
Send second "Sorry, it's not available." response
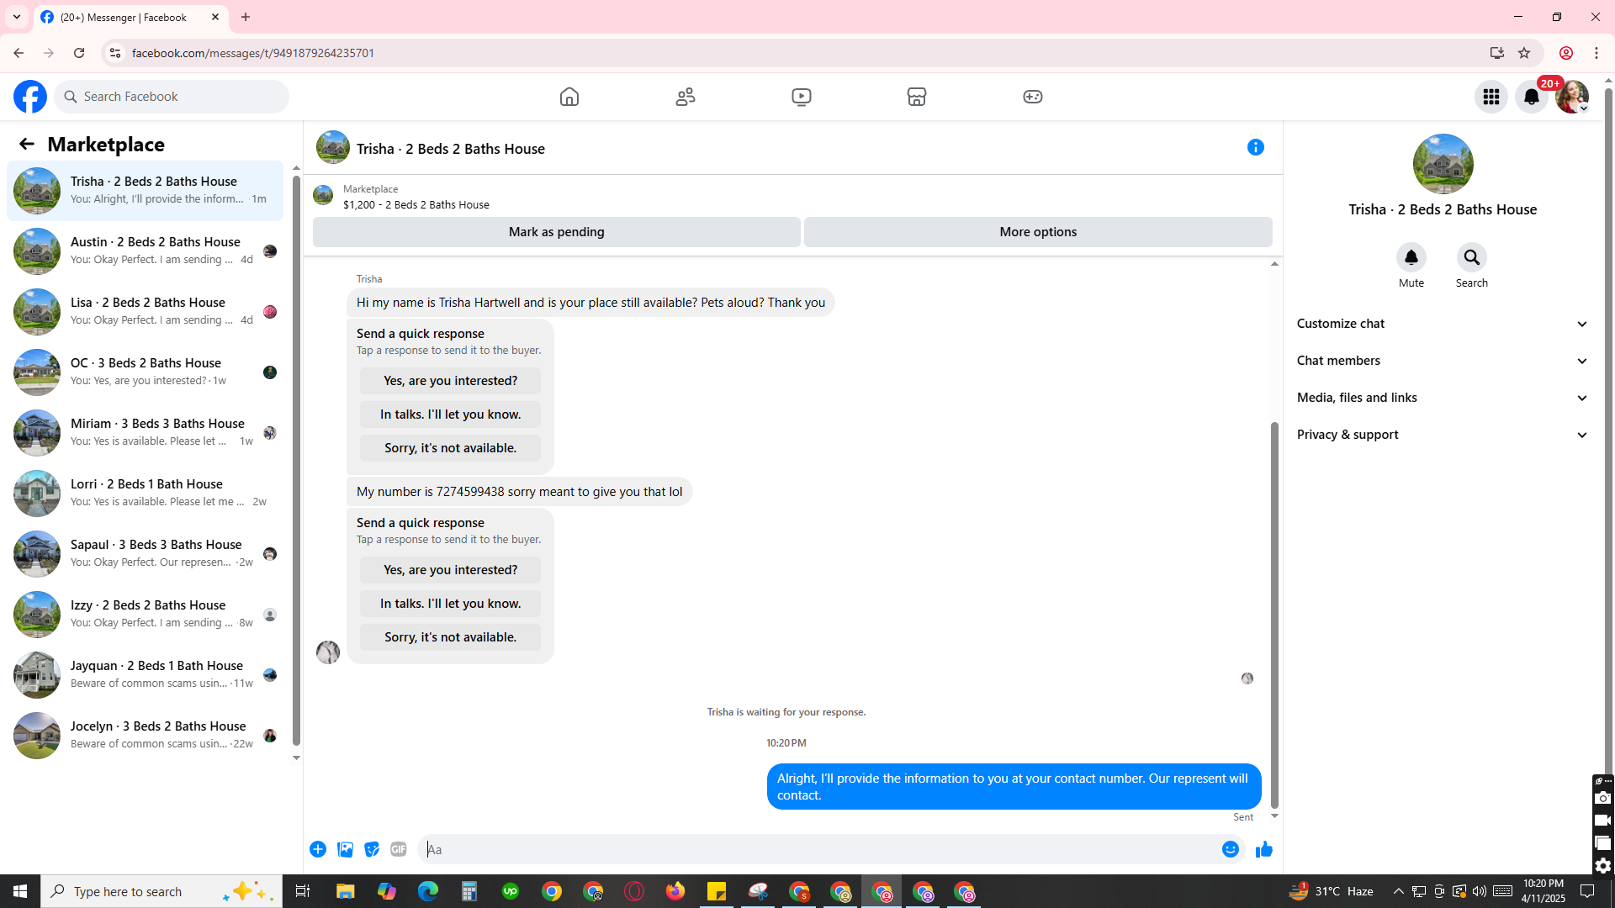click(x=450, y=637)
